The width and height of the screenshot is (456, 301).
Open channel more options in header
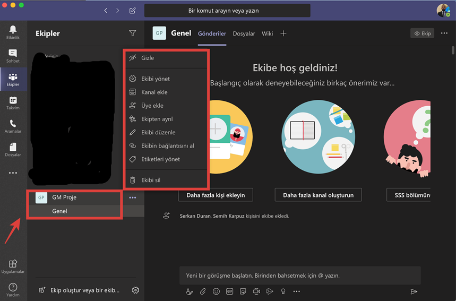444,33
